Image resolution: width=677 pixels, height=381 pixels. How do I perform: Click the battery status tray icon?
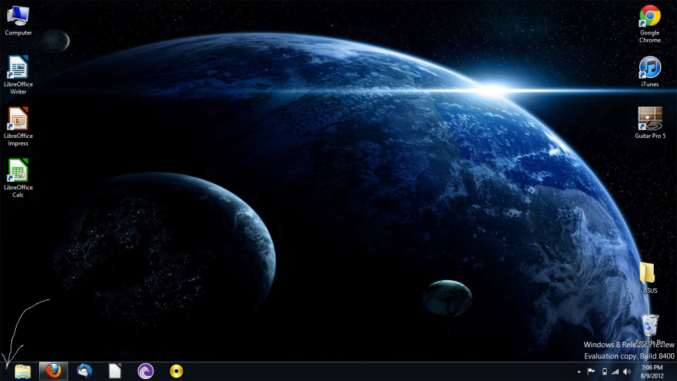(x=604, y=372)
